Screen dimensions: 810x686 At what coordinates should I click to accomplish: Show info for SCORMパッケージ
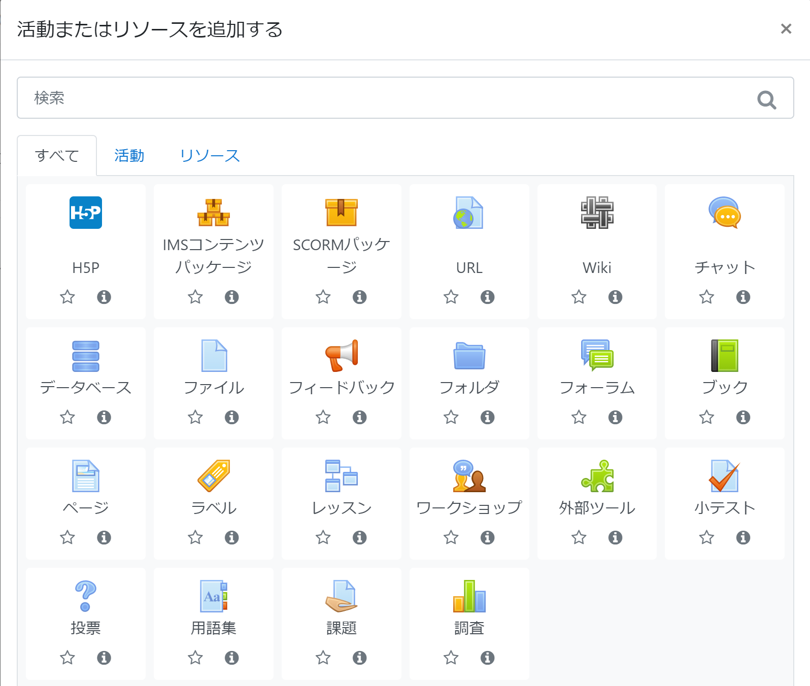359,297
